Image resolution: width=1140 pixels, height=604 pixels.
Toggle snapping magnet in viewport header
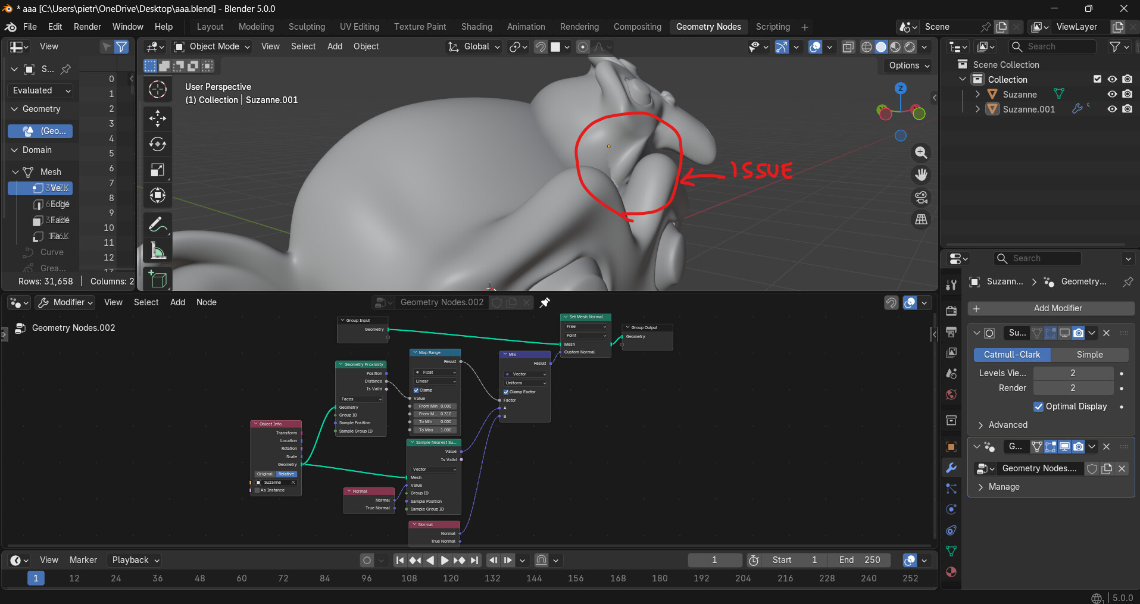point(541,47)
